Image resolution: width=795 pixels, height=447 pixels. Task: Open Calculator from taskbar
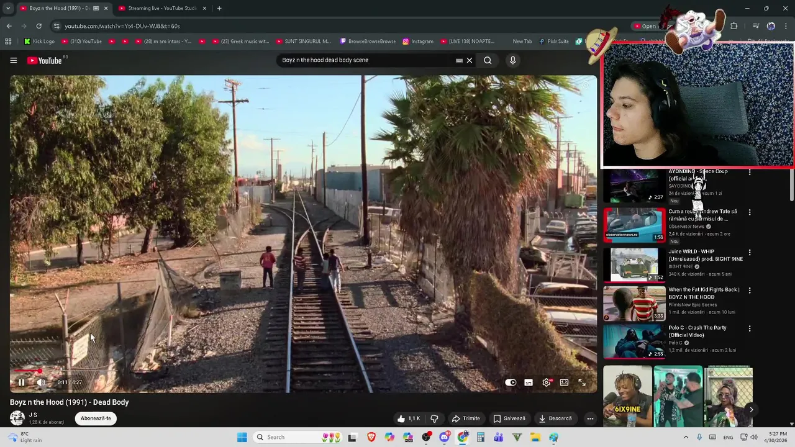click(481, 437)
